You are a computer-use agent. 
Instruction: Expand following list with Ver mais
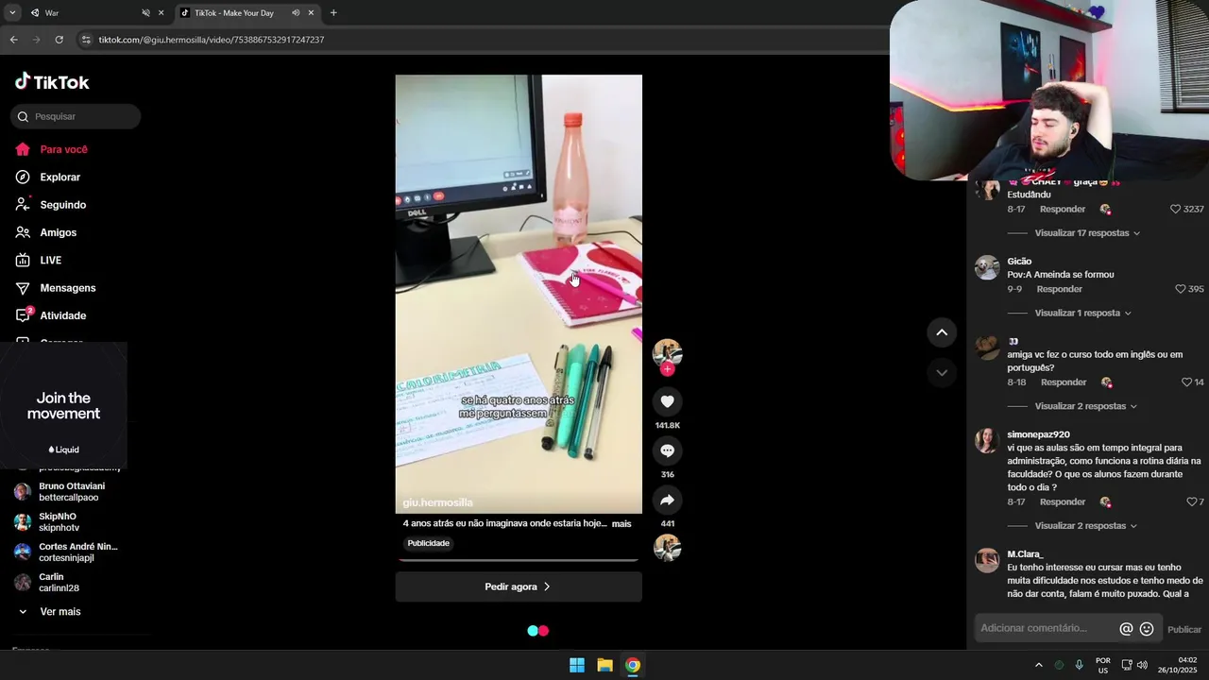pos(49,612)
